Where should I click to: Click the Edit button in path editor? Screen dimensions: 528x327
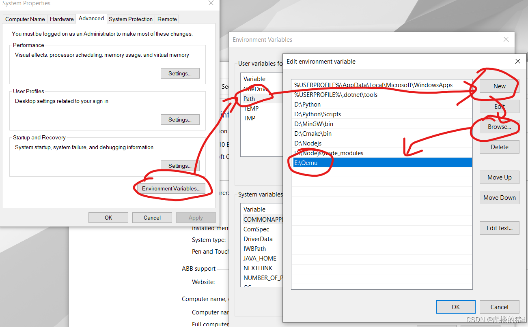click(500, 106)
